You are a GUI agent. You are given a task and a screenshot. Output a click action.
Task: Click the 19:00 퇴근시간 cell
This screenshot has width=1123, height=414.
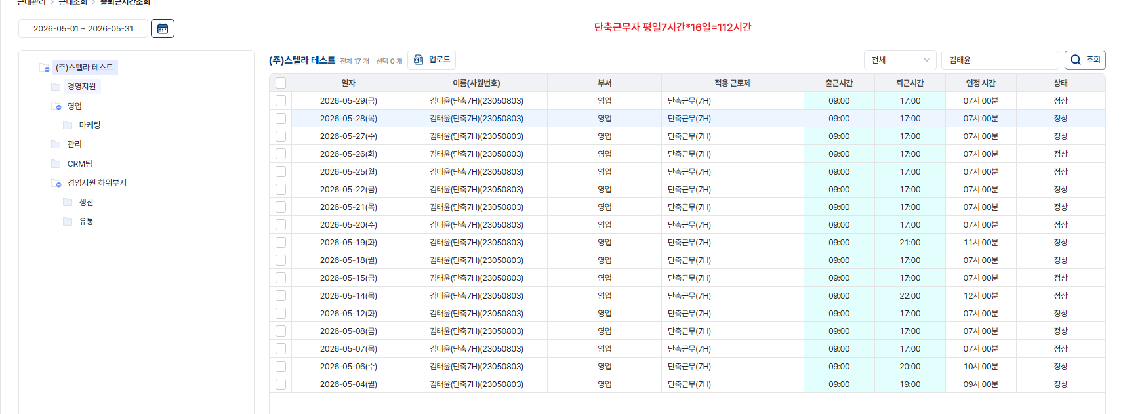[x=910, y=384]
